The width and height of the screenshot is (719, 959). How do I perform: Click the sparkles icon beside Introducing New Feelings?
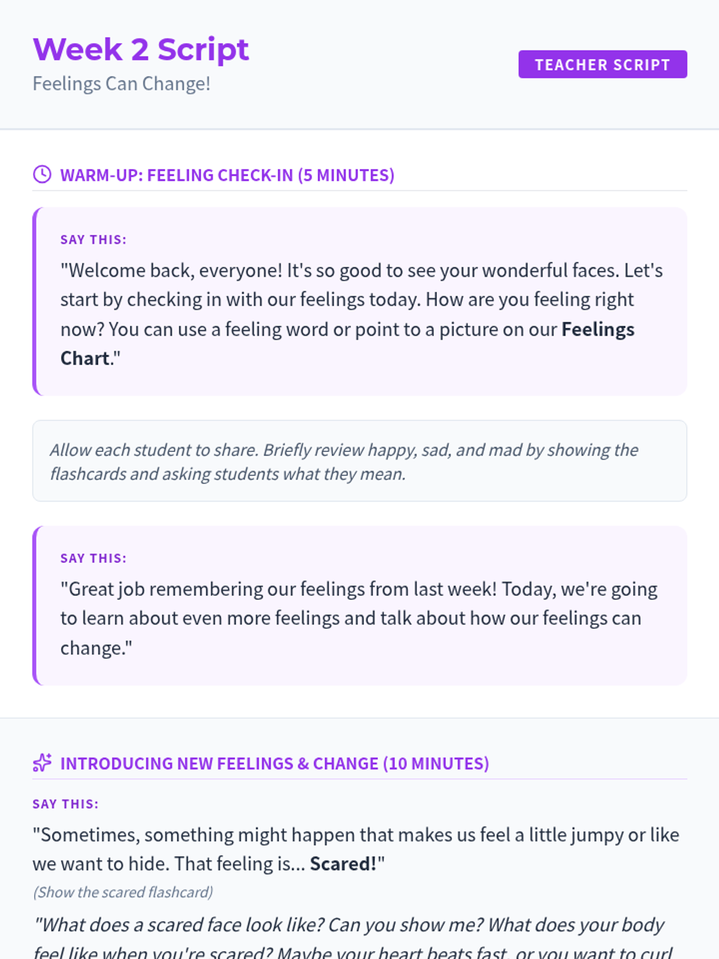point(42,763)
